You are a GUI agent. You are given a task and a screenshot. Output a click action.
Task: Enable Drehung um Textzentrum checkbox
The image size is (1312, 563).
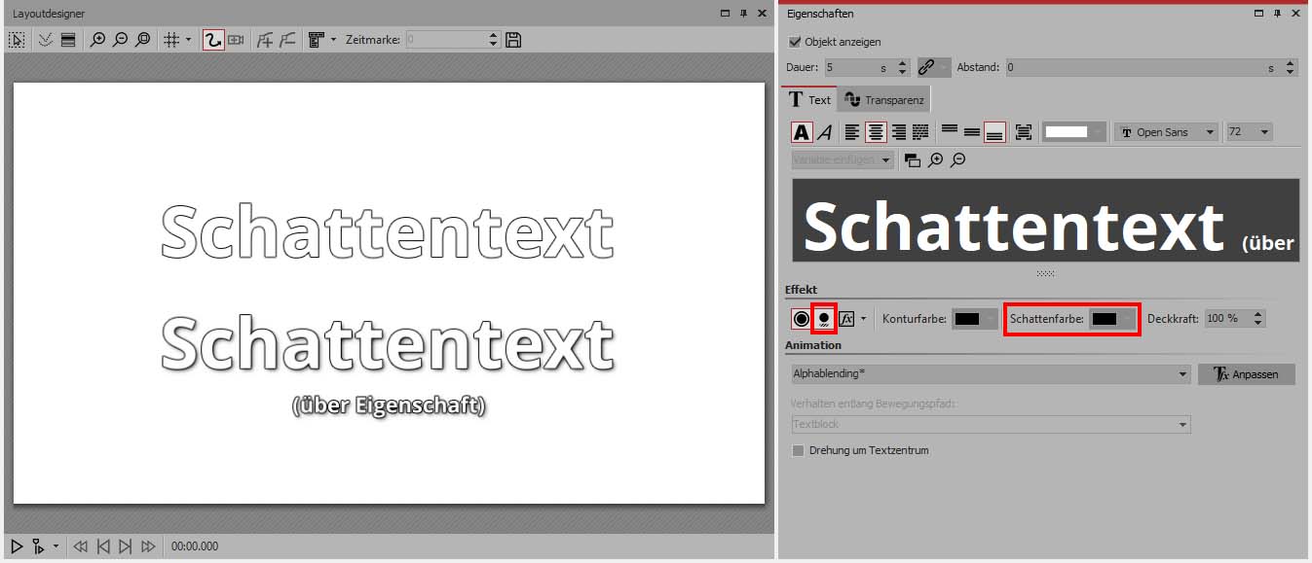click(798, 450)
